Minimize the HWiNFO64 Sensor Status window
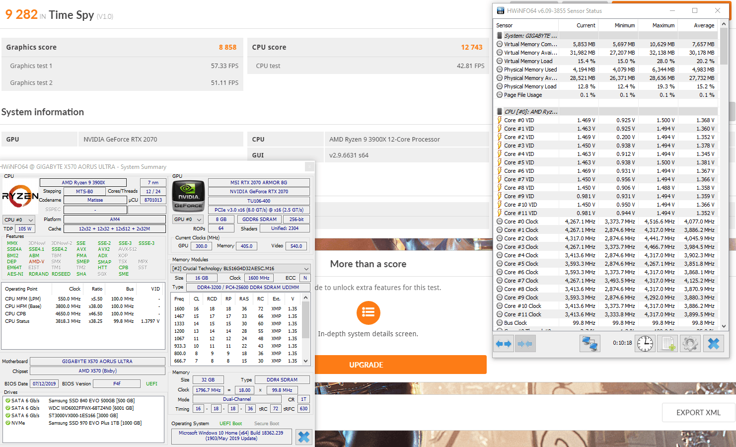This screenshot has width=736, height=447. (x=672, y=10)
